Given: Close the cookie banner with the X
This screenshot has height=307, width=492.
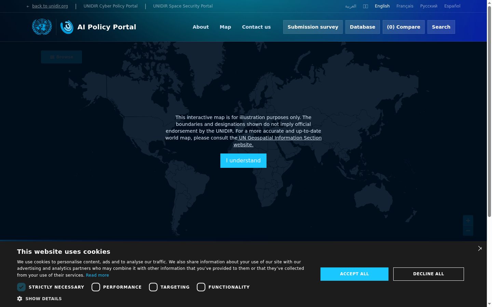Looking at the screenshot, I should point(480,248).
